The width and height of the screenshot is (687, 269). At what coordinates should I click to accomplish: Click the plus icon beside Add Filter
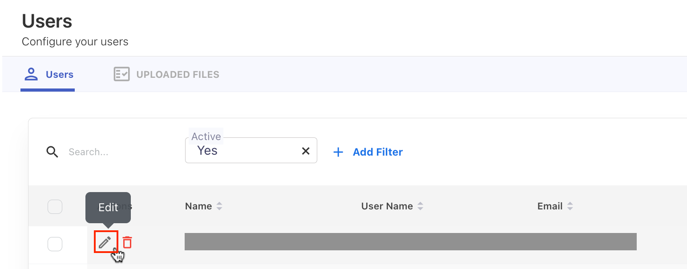pos(338,152)
